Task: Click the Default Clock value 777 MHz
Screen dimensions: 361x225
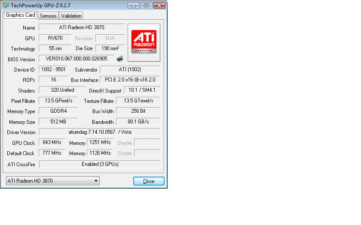Action: (x=52, y=153)
